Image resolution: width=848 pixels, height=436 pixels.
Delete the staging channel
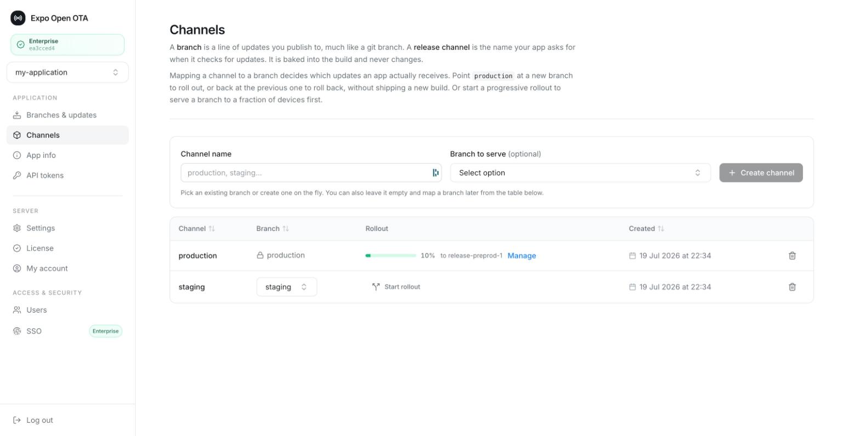(x=792, y=287)
